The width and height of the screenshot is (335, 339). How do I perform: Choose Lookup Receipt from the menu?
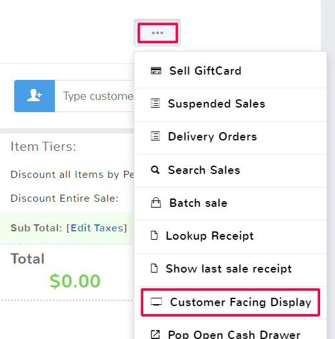pos(230,237)
